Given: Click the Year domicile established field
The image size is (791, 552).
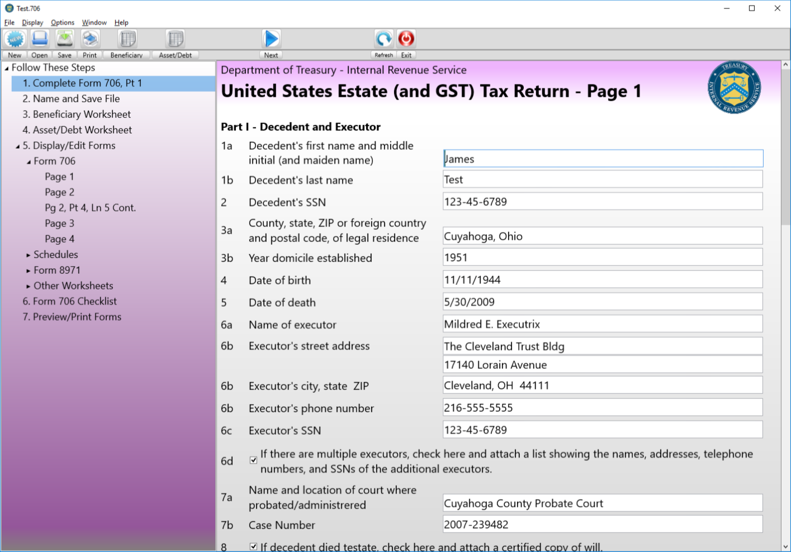Looking at the screenshot, I should coord(603,257).
